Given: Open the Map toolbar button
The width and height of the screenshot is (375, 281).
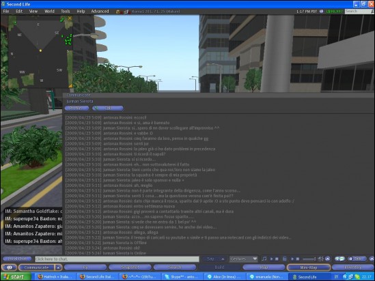Looking at the screenshot, I should click(264, 267).
